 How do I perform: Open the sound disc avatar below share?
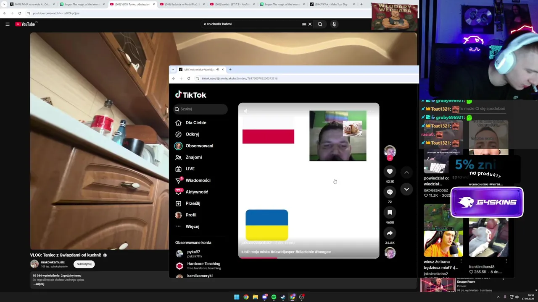390,253
